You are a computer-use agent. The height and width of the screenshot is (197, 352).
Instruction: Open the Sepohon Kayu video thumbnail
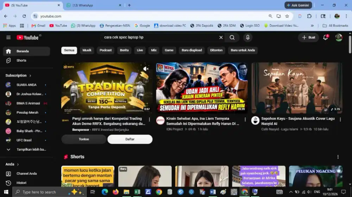[297, 88]
